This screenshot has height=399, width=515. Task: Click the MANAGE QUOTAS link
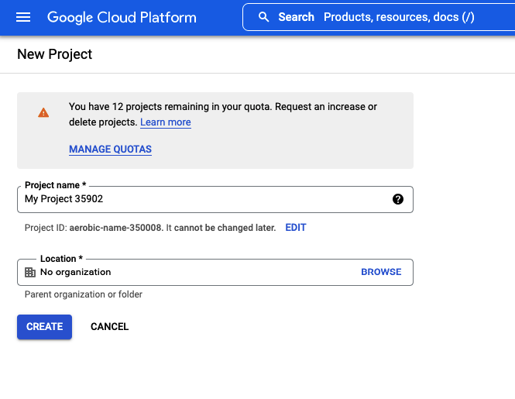[110, 150]
